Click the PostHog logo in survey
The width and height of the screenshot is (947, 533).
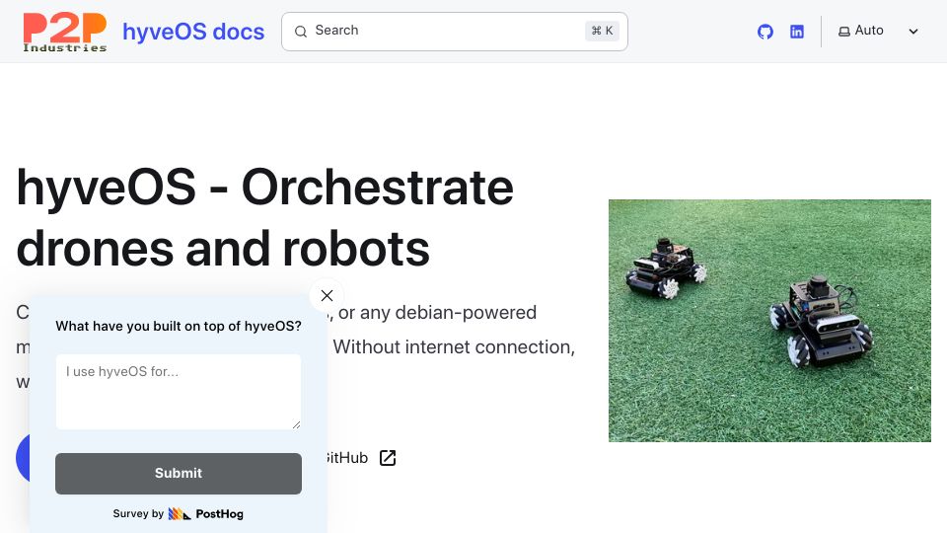206,514
